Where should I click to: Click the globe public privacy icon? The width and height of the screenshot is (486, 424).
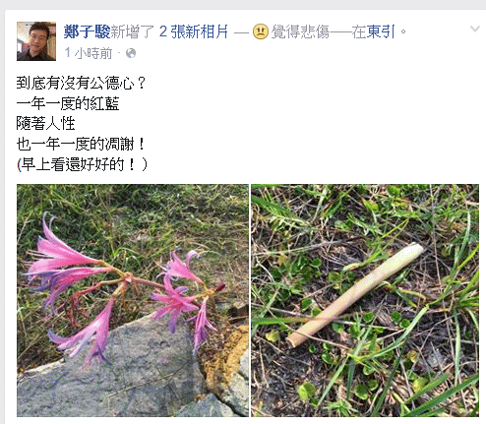click(x=131, y=53)
